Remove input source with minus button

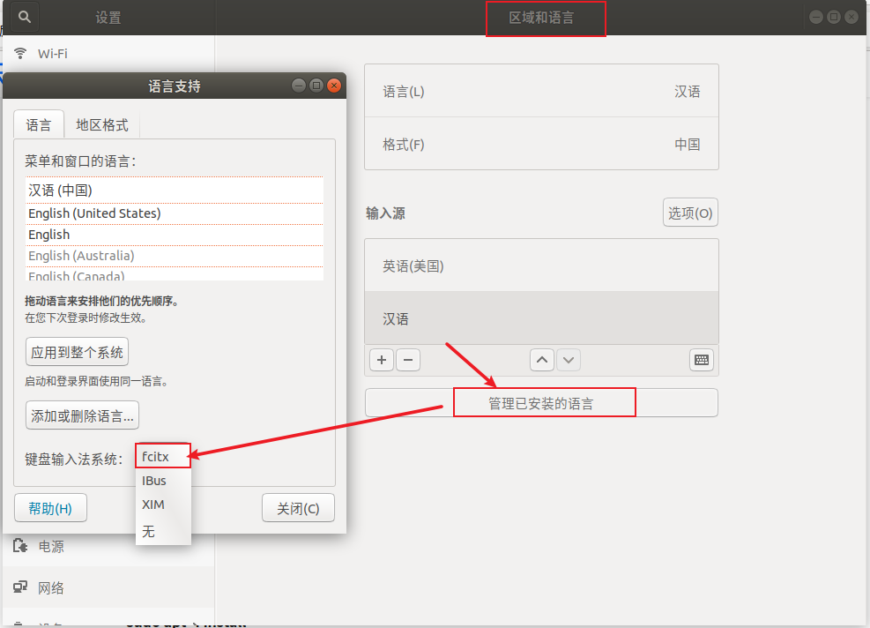coord(408,360)
